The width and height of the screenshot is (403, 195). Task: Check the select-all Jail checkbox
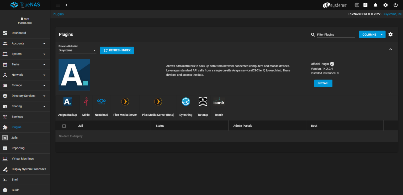(64, 126)
